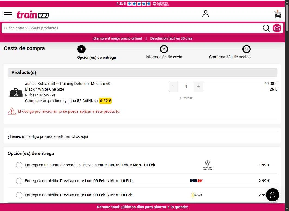Click the 26 € product price

273,89
